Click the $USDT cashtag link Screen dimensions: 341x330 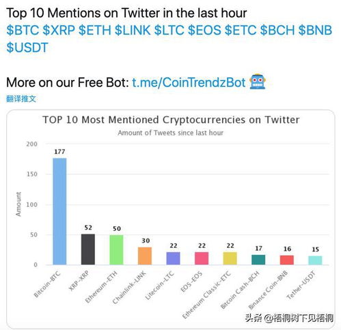[x=27, y=48]
